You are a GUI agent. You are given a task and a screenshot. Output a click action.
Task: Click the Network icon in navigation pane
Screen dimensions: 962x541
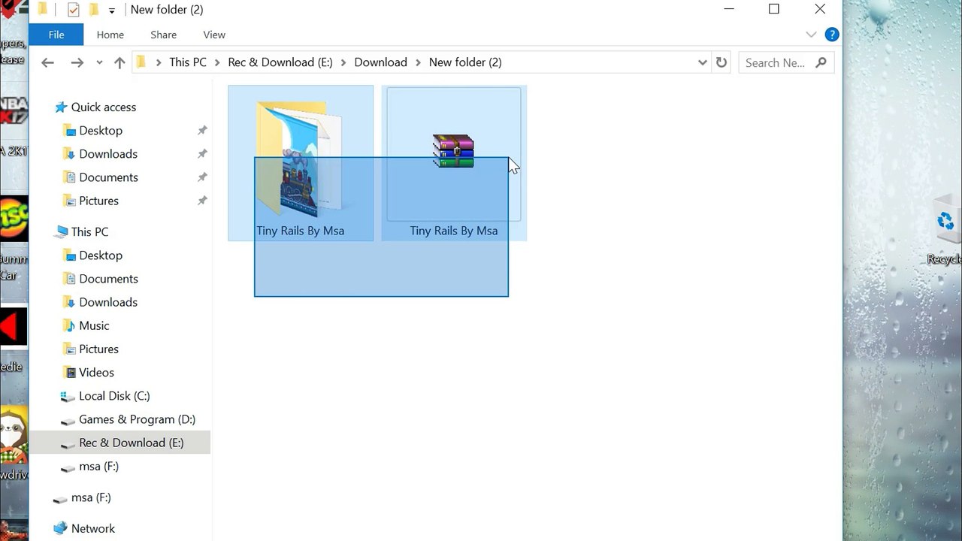coord(60,528)
